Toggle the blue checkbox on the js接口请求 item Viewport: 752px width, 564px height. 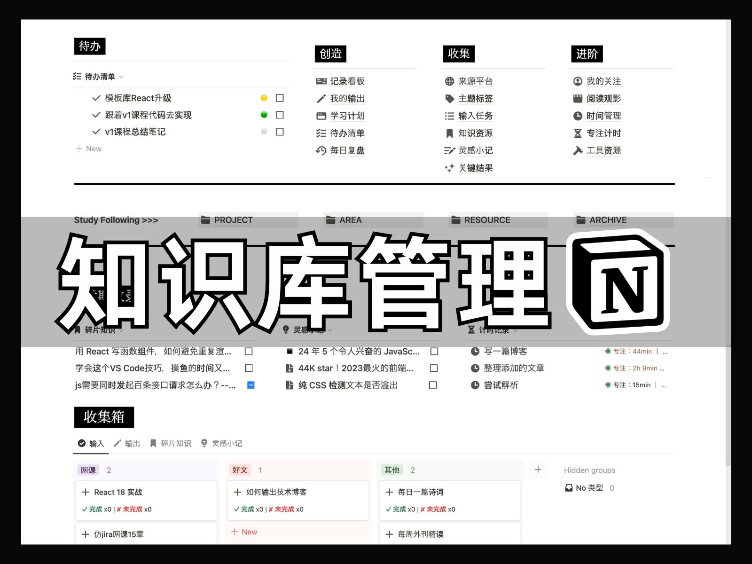click(251, 385)
